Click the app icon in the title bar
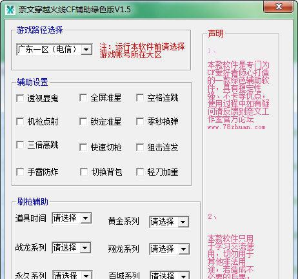This screenshot has height=279, width=298. click(x=10, y=10)
